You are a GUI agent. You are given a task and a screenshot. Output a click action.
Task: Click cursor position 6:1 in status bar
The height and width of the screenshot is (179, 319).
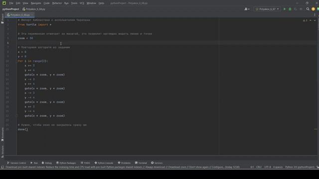[252, 167]
